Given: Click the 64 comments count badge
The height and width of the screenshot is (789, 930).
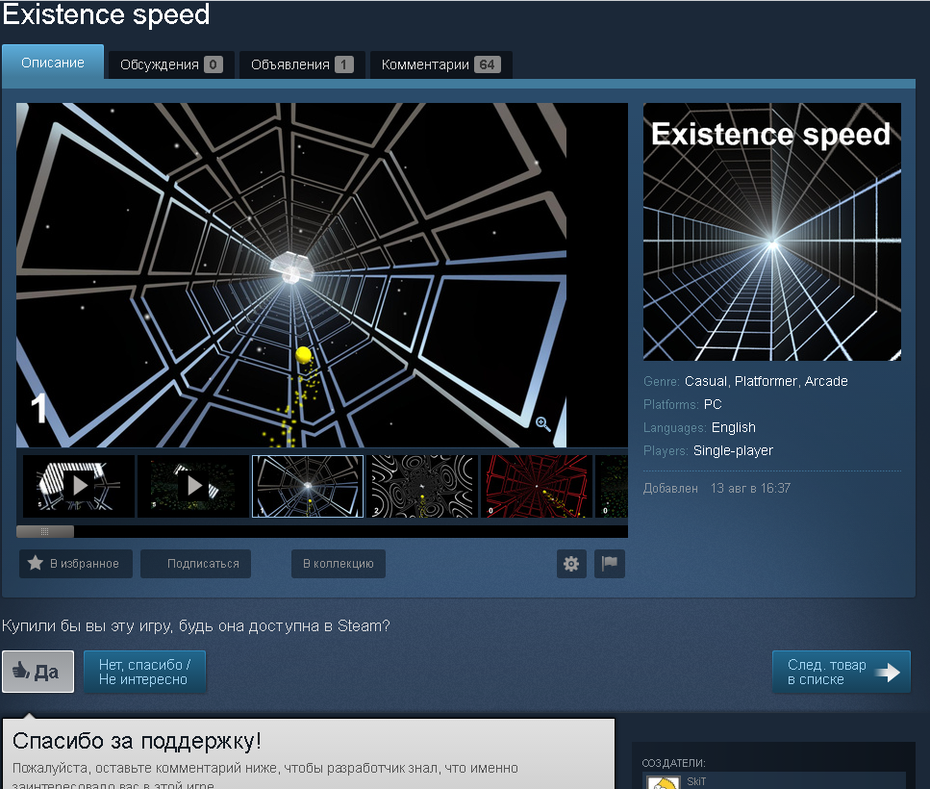Looking at the screenshot, I should [x=487, y=64].
